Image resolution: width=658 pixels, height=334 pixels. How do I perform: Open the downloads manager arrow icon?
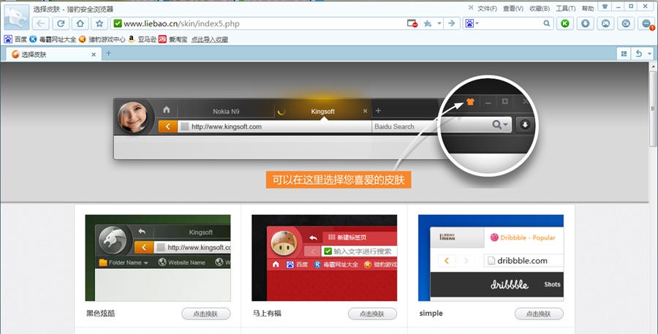(585, 23)
